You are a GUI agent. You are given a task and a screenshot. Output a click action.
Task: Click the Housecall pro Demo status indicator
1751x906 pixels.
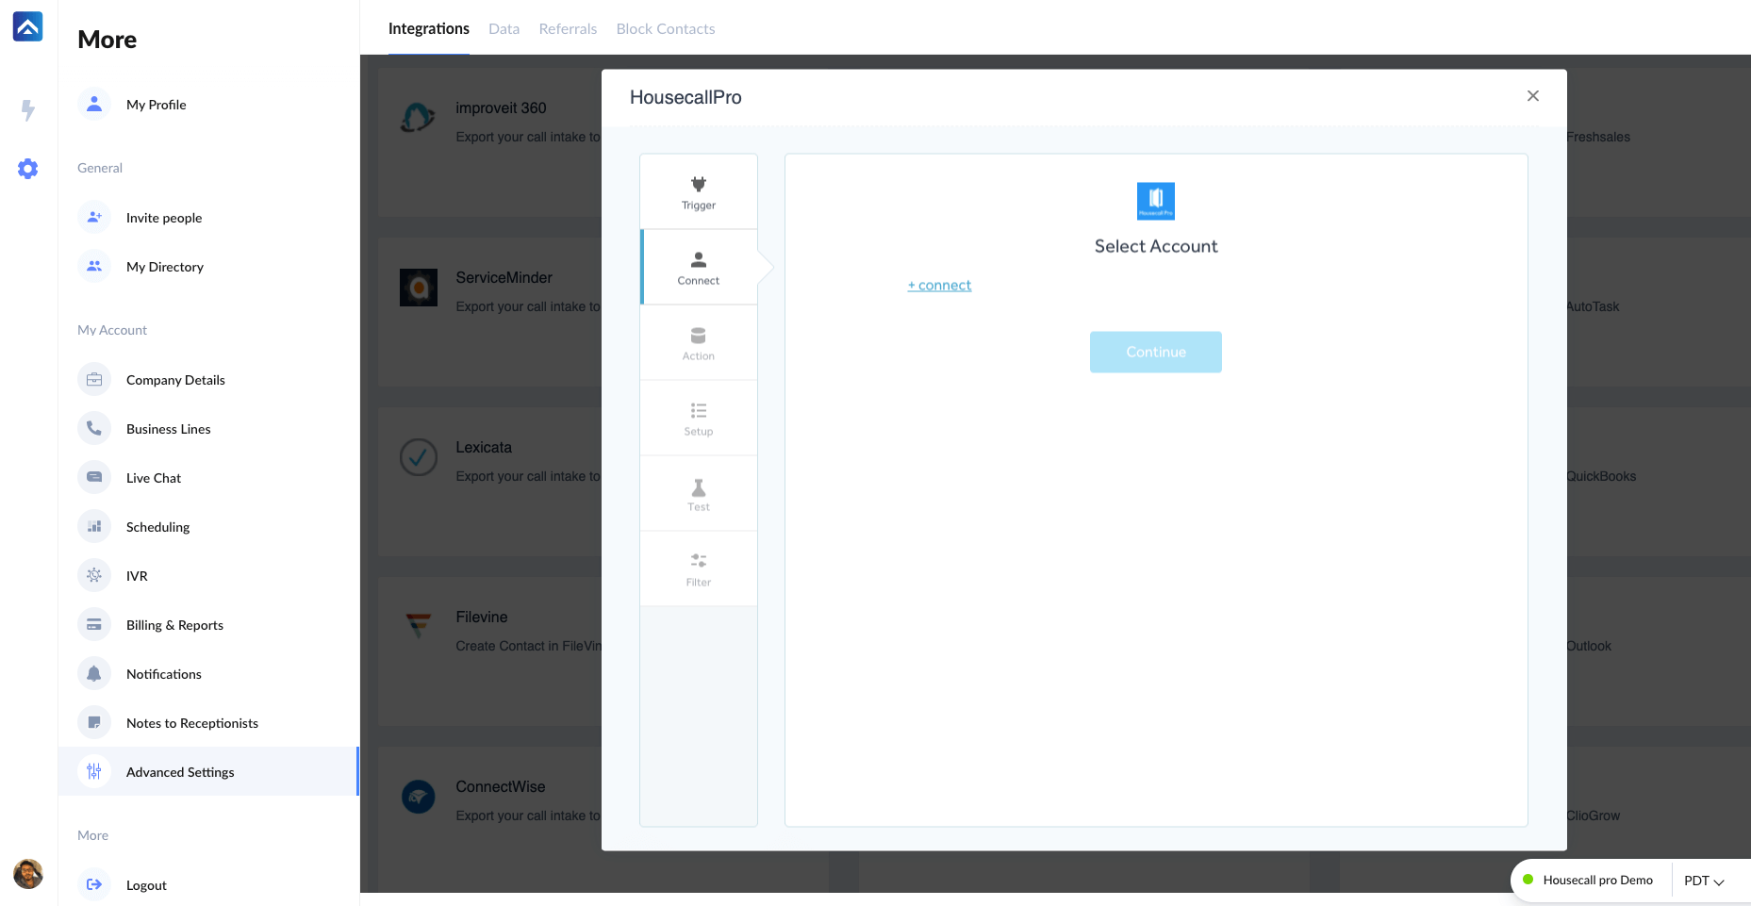coord(1589,880)
